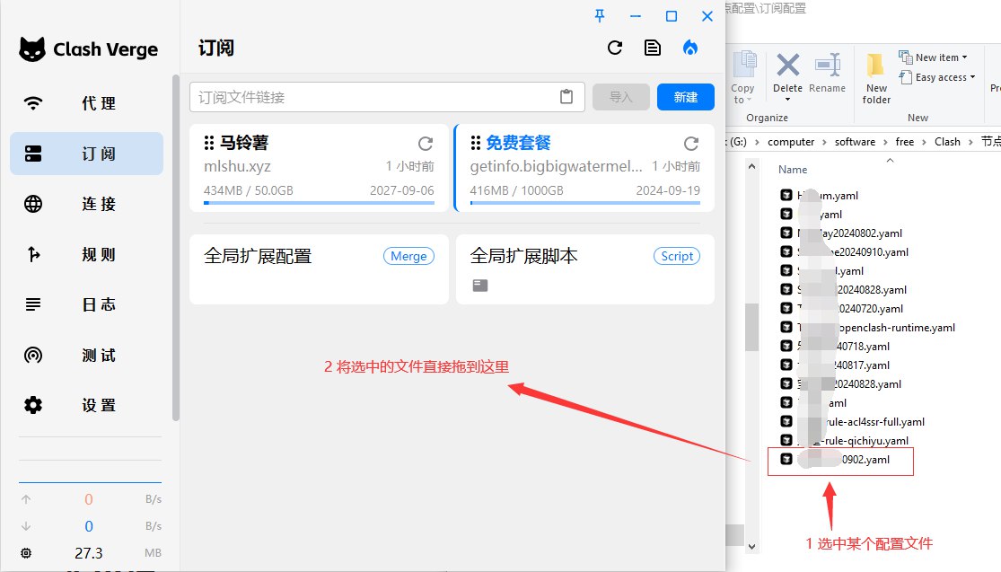Open the 代理 proxies page
This screenshot has height=572, width=1001.
tap(87, 103)
